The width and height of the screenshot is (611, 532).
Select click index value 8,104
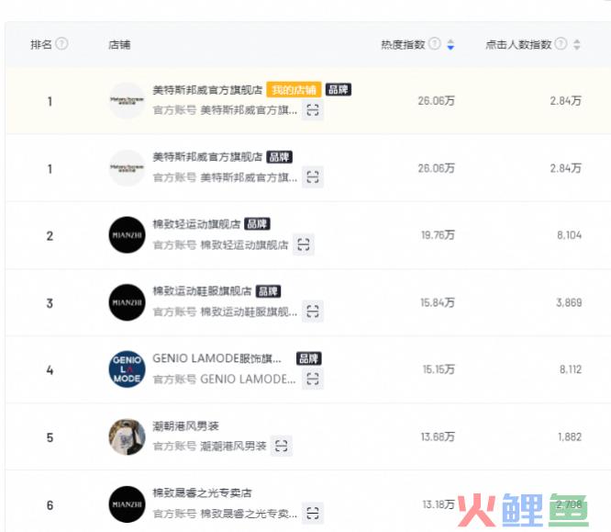pos(570,235)
